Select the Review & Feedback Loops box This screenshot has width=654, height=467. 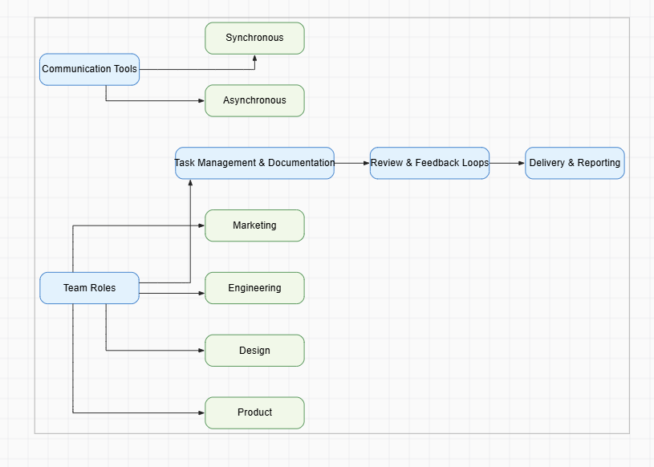[429, 163]
